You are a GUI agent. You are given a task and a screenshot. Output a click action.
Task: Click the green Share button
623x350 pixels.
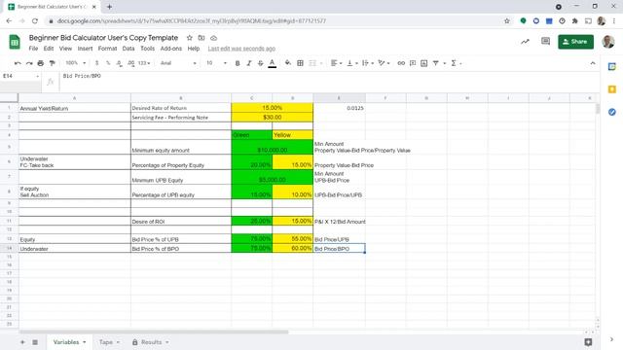pos(575,42)
